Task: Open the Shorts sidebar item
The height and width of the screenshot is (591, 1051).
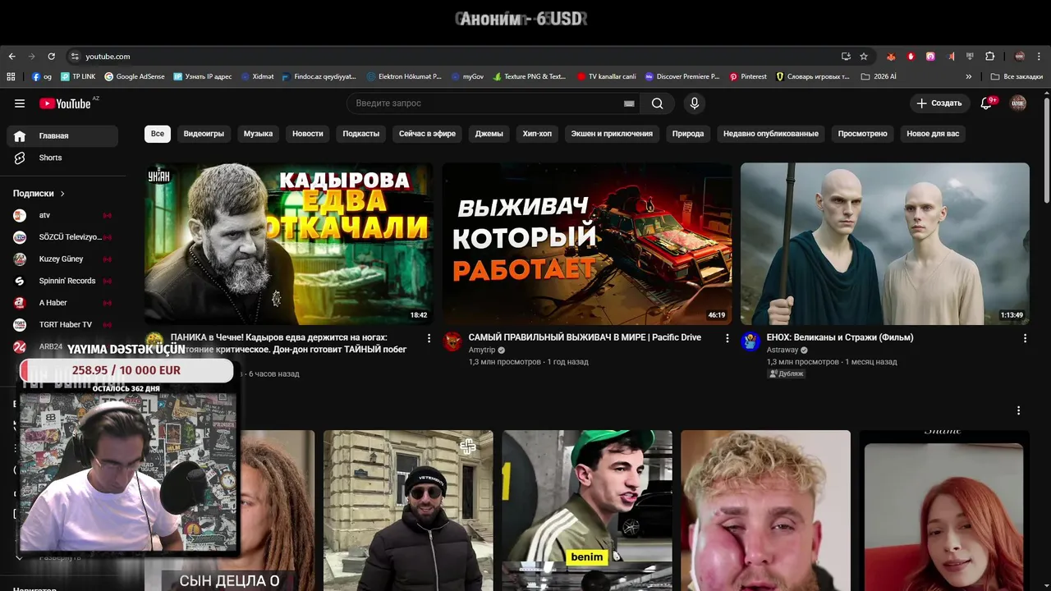Action: [62, 158]
